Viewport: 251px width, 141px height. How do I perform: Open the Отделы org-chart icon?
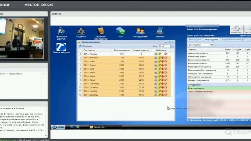[81, 33]
